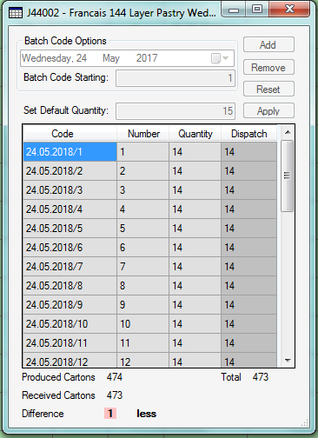This screenshot has height=438, width=318.
Task: Click the Reset button
Action: (x=268, y=89)
